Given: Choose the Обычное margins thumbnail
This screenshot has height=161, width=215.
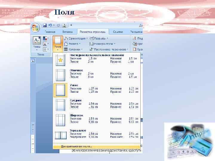Looking at the screenshot, I should [x=60, y=75].
